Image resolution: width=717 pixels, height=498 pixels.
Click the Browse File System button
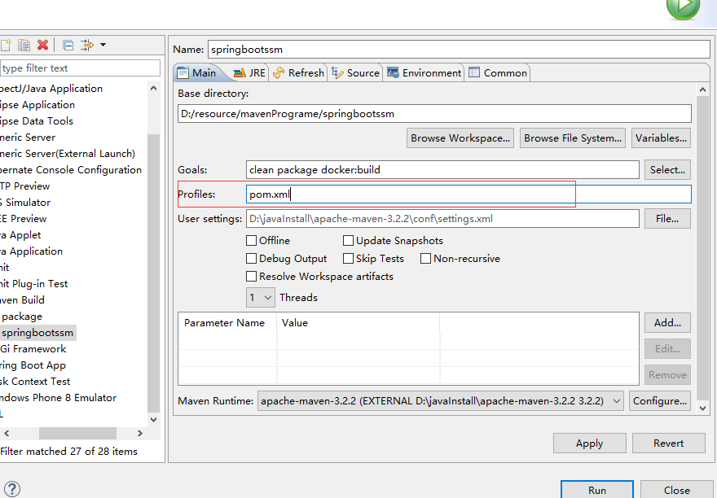pyautogui.click(x=573, y=138)
